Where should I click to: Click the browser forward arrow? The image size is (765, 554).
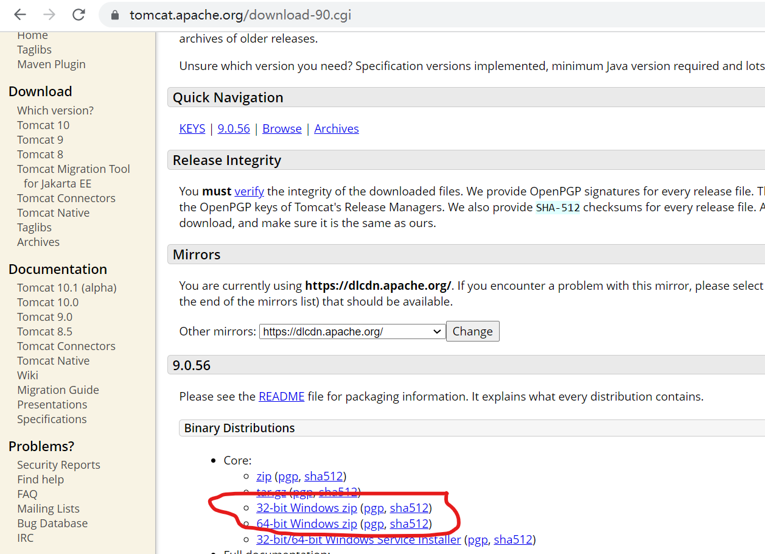pos(49,15)
